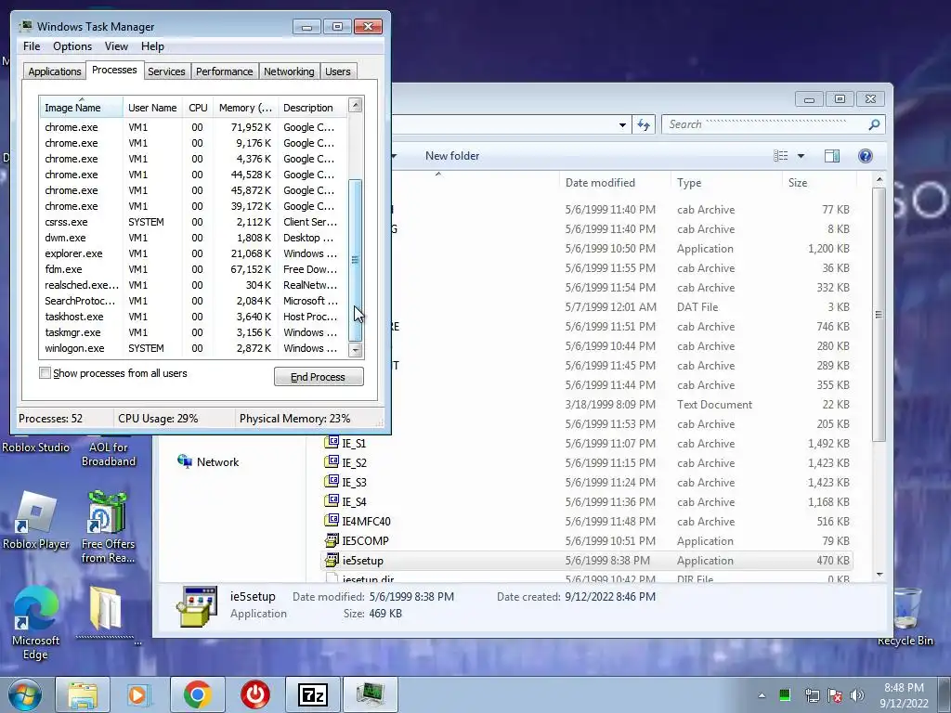
Task: Sort processes by Memory column
Action: (x=245, y=108)
